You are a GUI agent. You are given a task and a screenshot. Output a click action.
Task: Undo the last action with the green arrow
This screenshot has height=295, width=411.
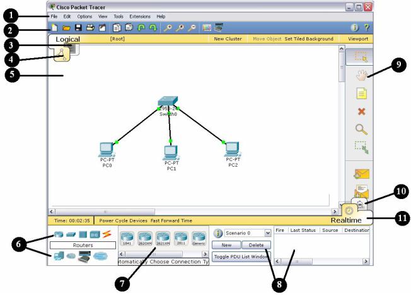[141, 28]
